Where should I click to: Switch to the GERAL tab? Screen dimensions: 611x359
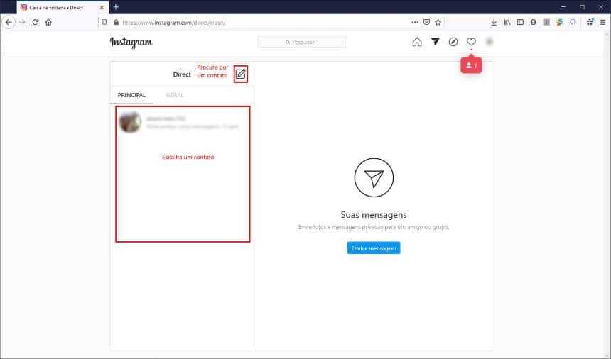(x=175, y=95)
